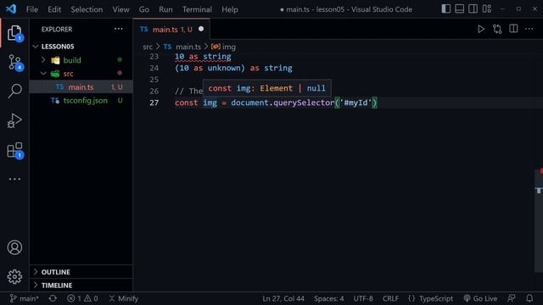The height and width of the screenshot is (305, 543).
Task: Click src in the breadcrumb
Action: 148,47
